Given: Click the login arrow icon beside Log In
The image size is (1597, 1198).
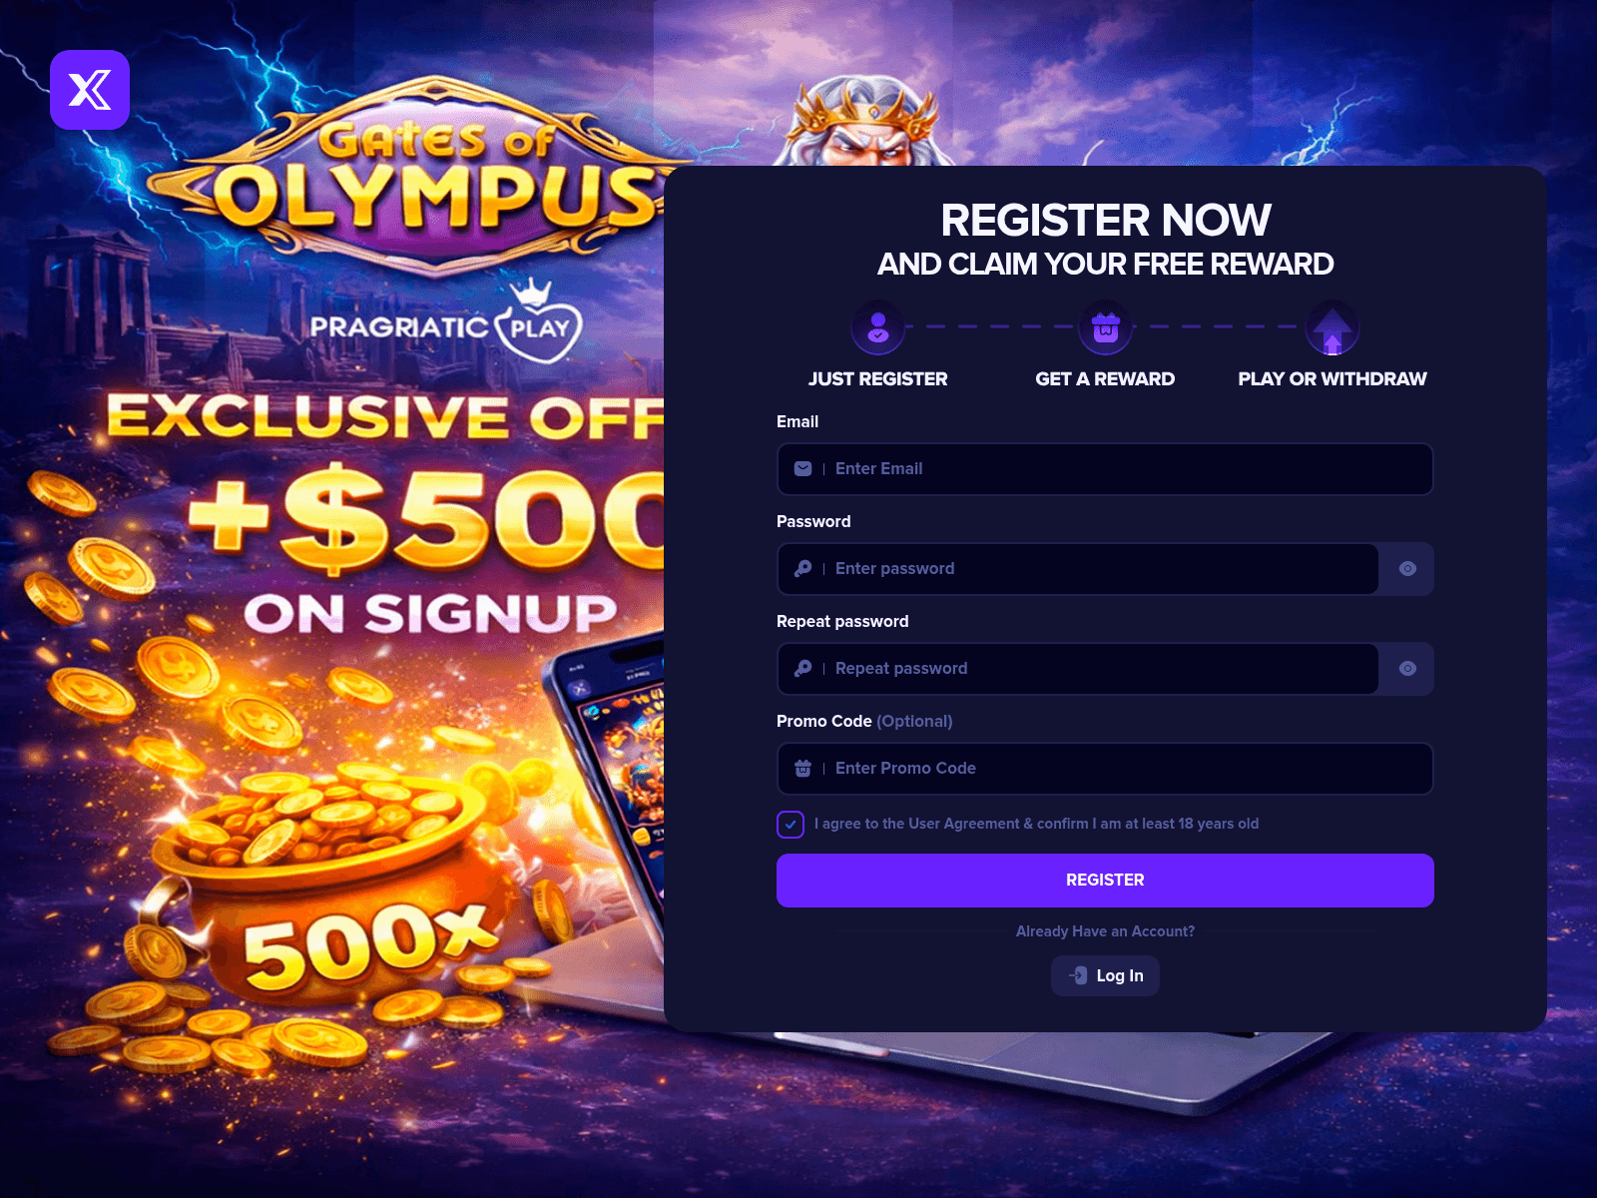Looking at the screenshot, I should coord(1078,975).
